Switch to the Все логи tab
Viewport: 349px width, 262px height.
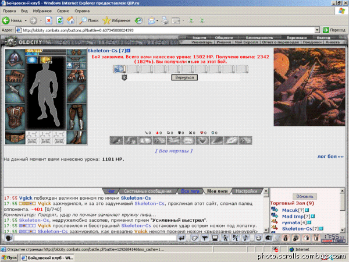[x=190, y=191]
